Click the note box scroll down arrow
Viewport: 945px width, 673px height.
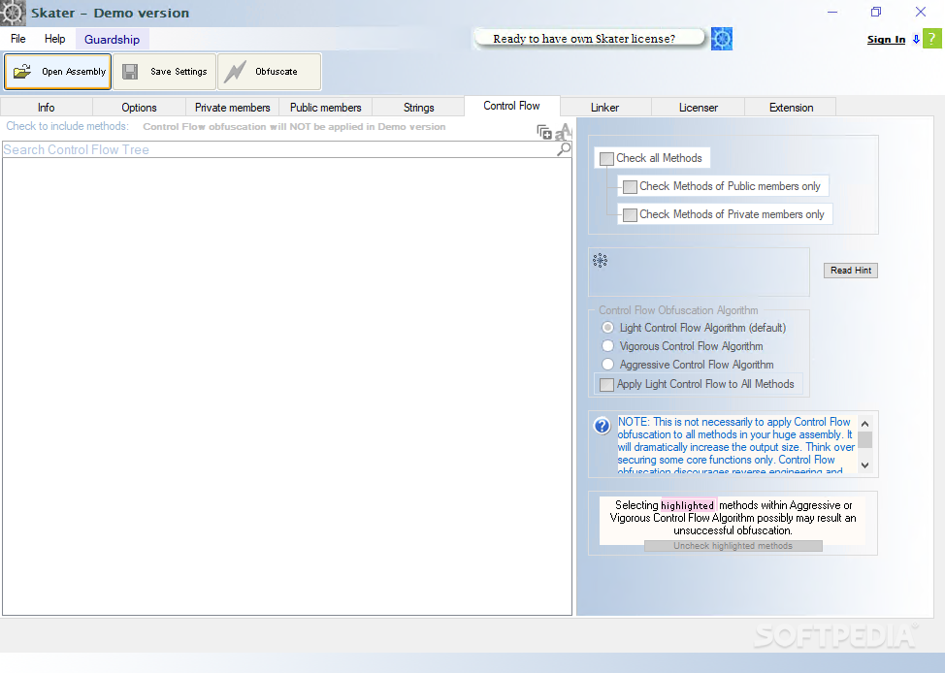(x=864, y=465)
